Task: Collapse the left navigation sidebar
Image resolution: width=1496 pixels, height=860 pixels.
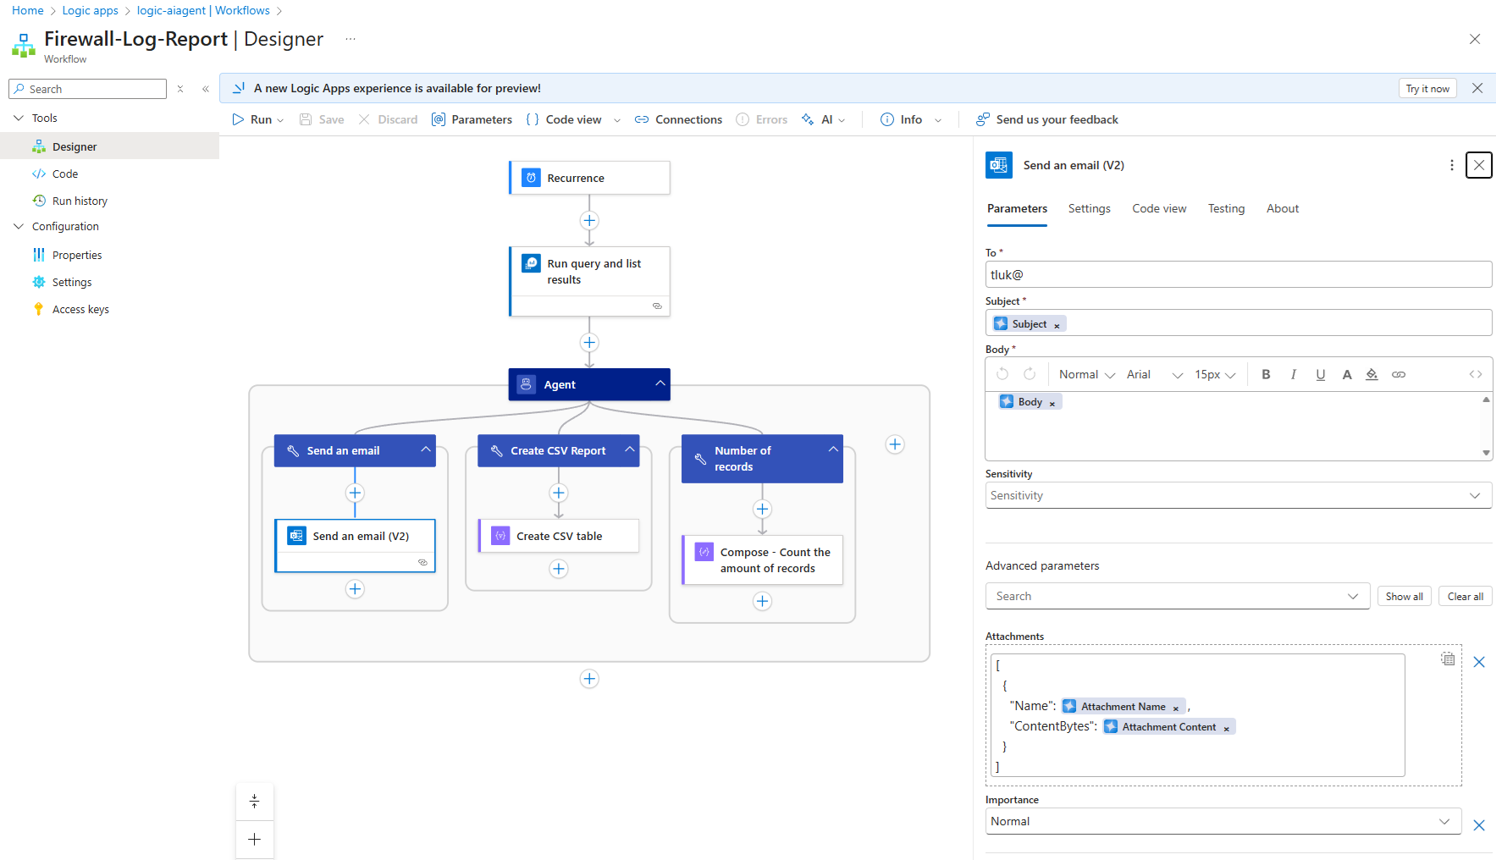Action: tap(206, 89)
